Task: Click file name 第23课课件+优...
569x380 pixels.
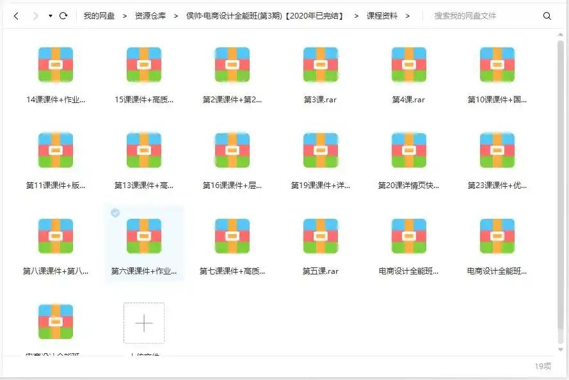Action: [497, 186]
